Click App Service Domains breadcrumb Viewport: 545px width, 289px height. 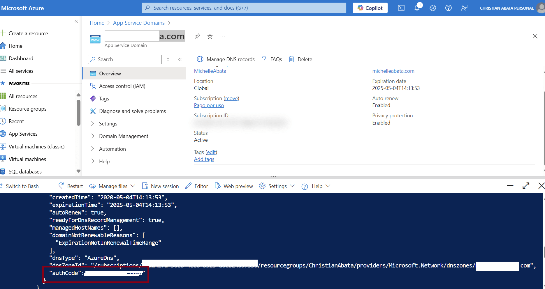point(139,23)
